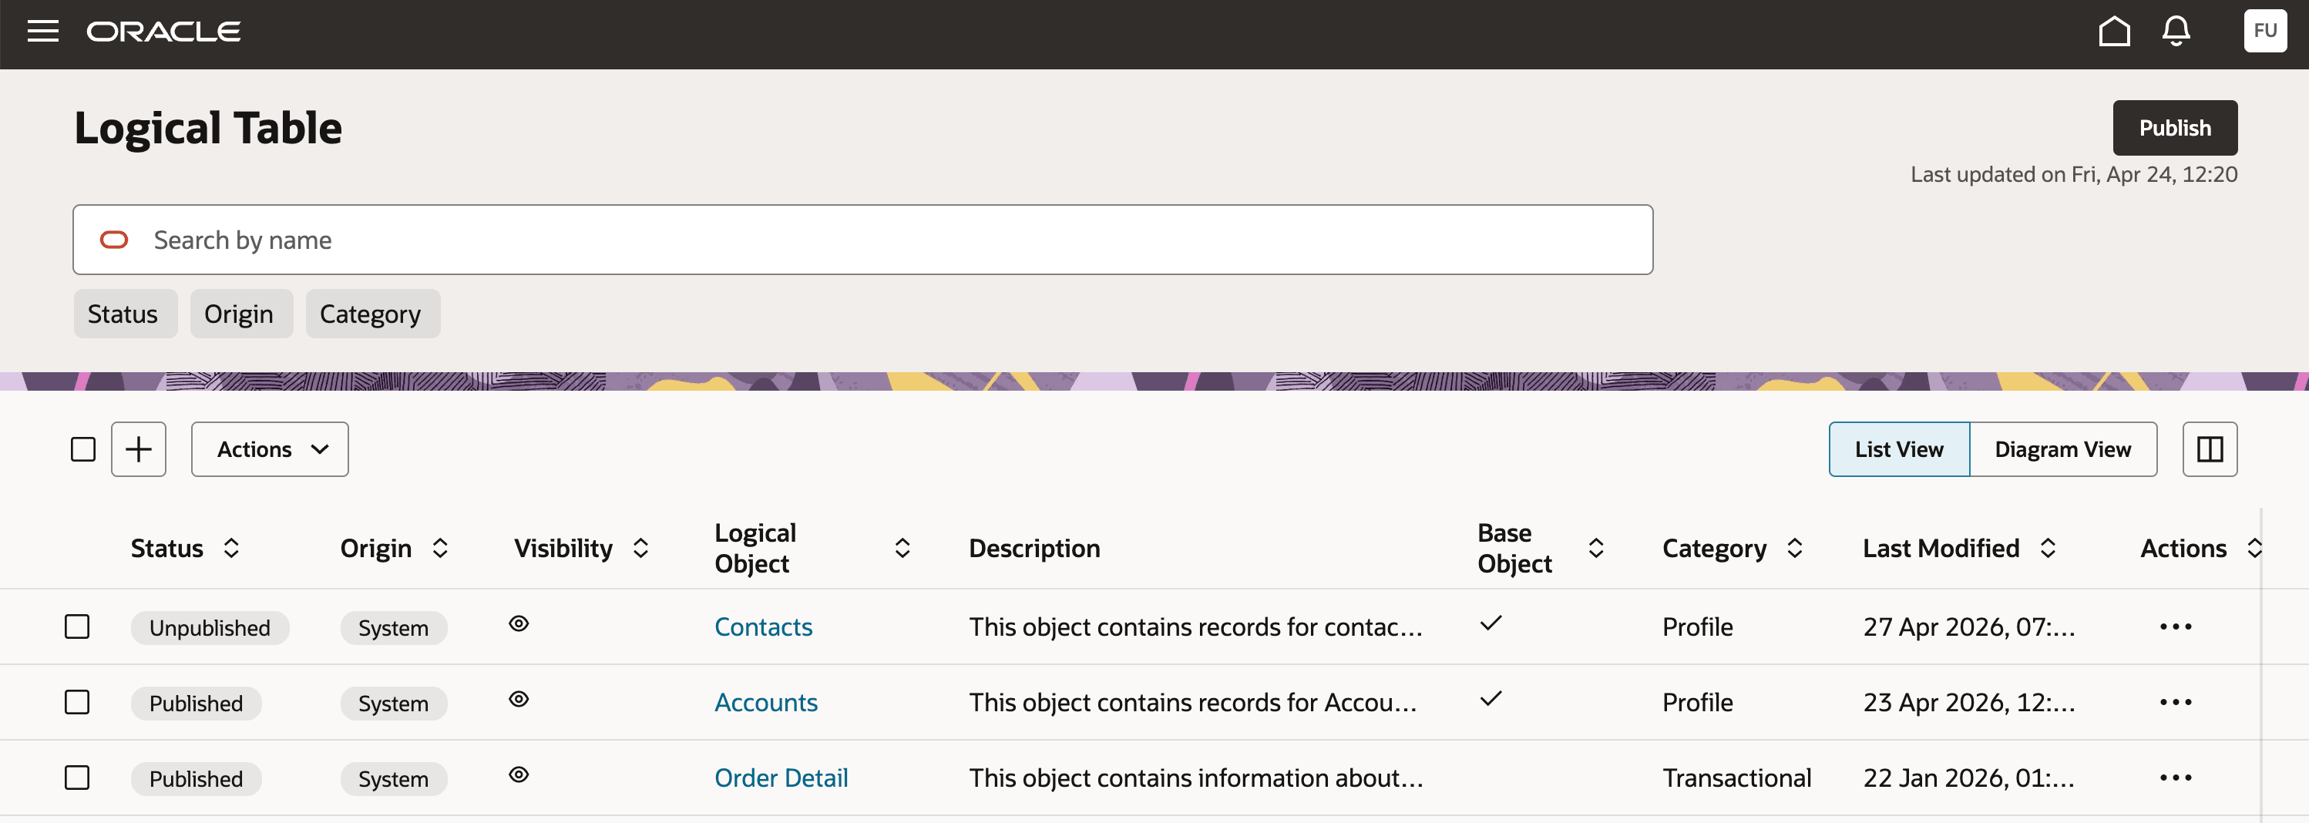Click the Logical Table page title

point(208,128)
